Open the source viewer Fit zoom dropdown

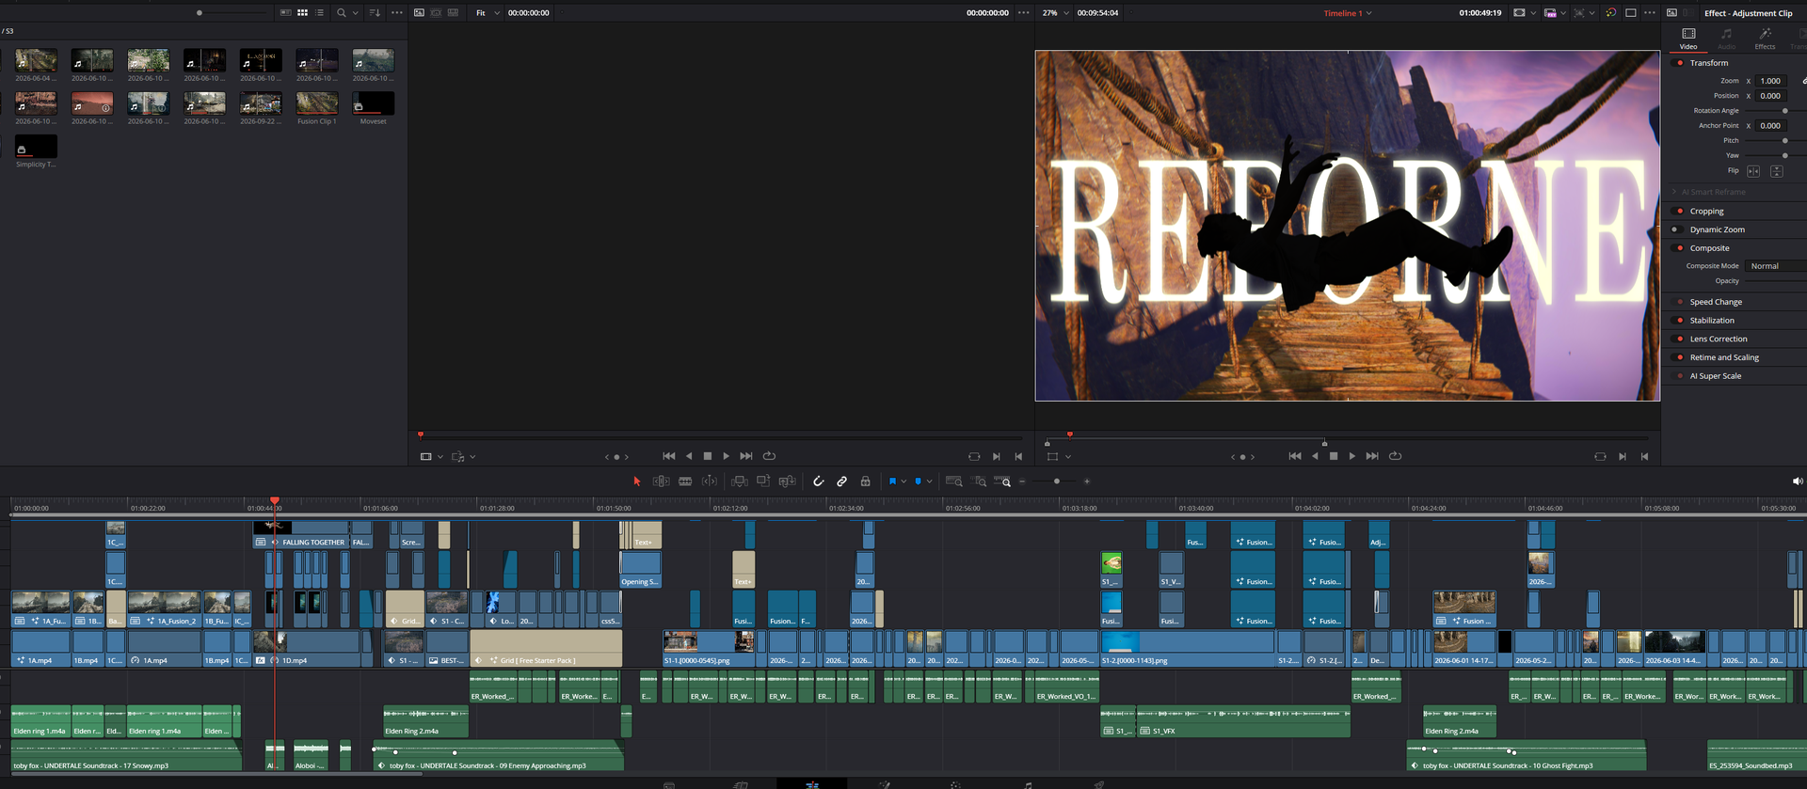[x=488, y=13]
